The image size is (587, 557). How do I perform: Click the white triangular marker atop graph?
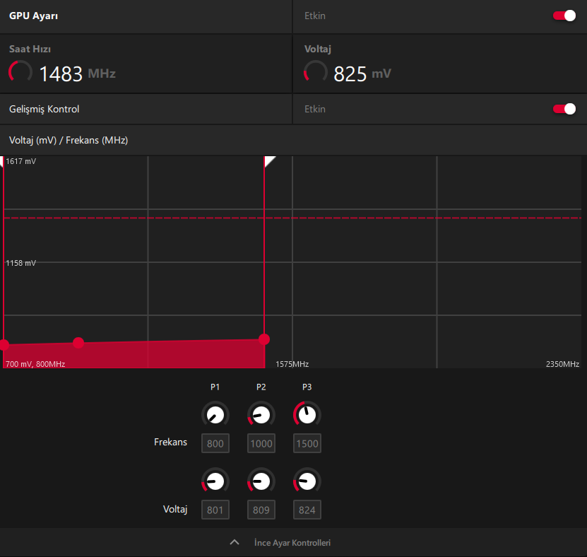(x=269, y=161)
